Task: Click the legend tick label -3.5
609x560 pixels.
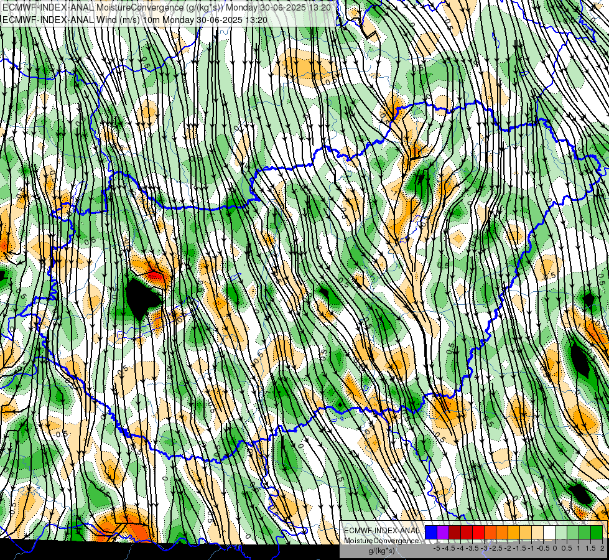Action: pyautogui.click(x=472, y=548)
